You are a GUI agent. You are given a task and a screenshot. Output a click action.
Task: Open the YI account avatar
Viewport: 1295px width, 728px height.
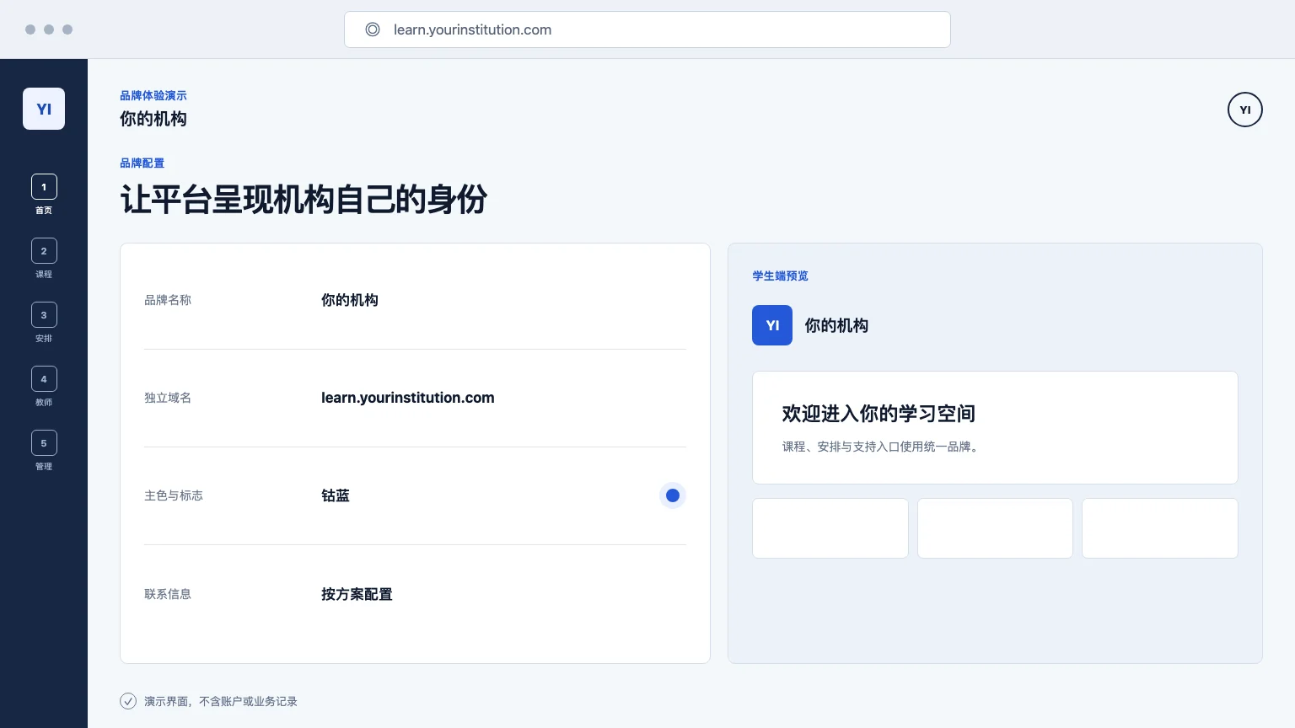pyautogui.click(x=1245, y=110)
